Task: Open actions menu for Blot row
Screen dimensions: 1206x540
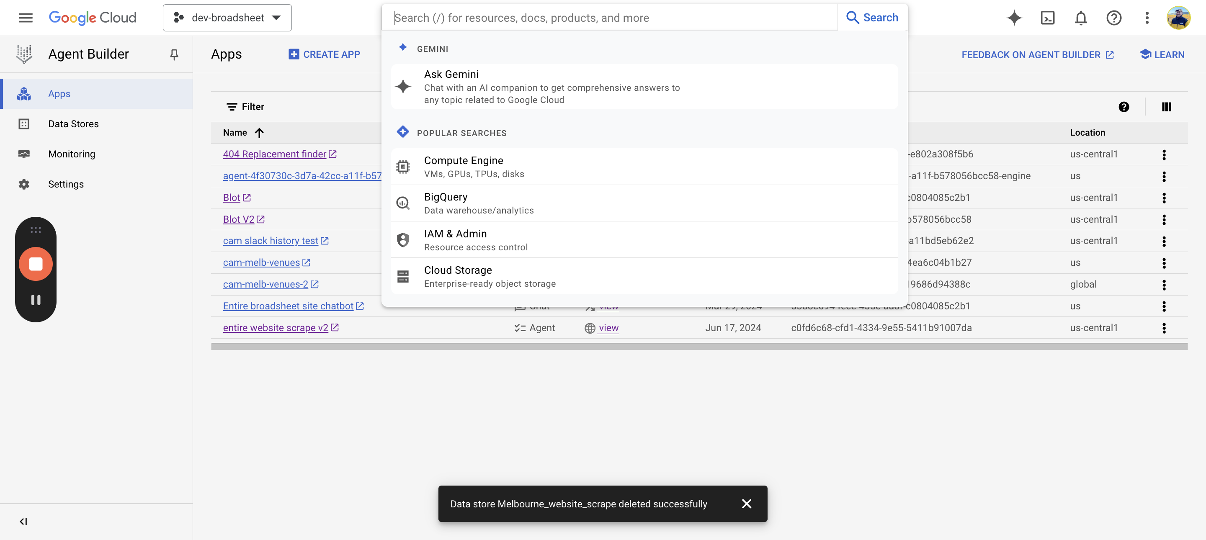Action: pyautogui.click(x=1163, y=198)
